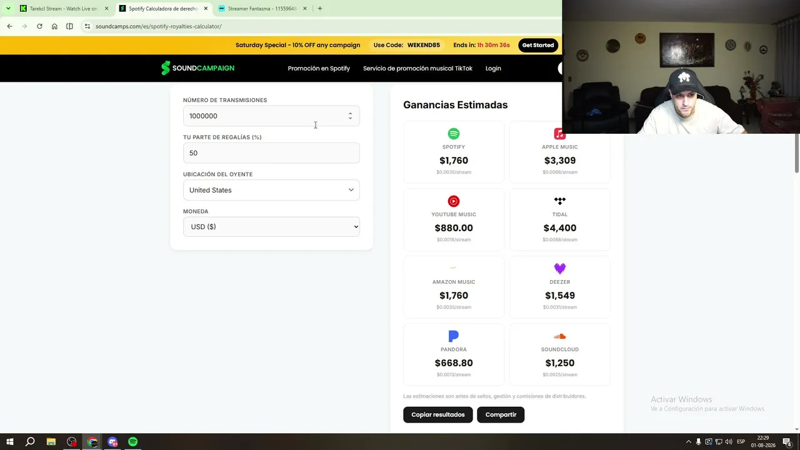Click the Apple Music icon
This screenshot has width=800, height=450.
pyautogui.click(x=559, y=134)
